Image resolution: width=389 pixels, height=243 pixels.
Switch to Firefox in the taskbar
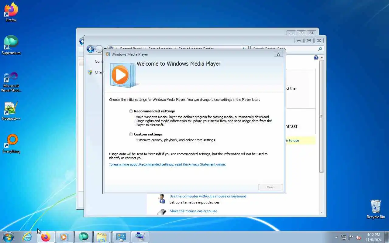click(x=46, y=237)
